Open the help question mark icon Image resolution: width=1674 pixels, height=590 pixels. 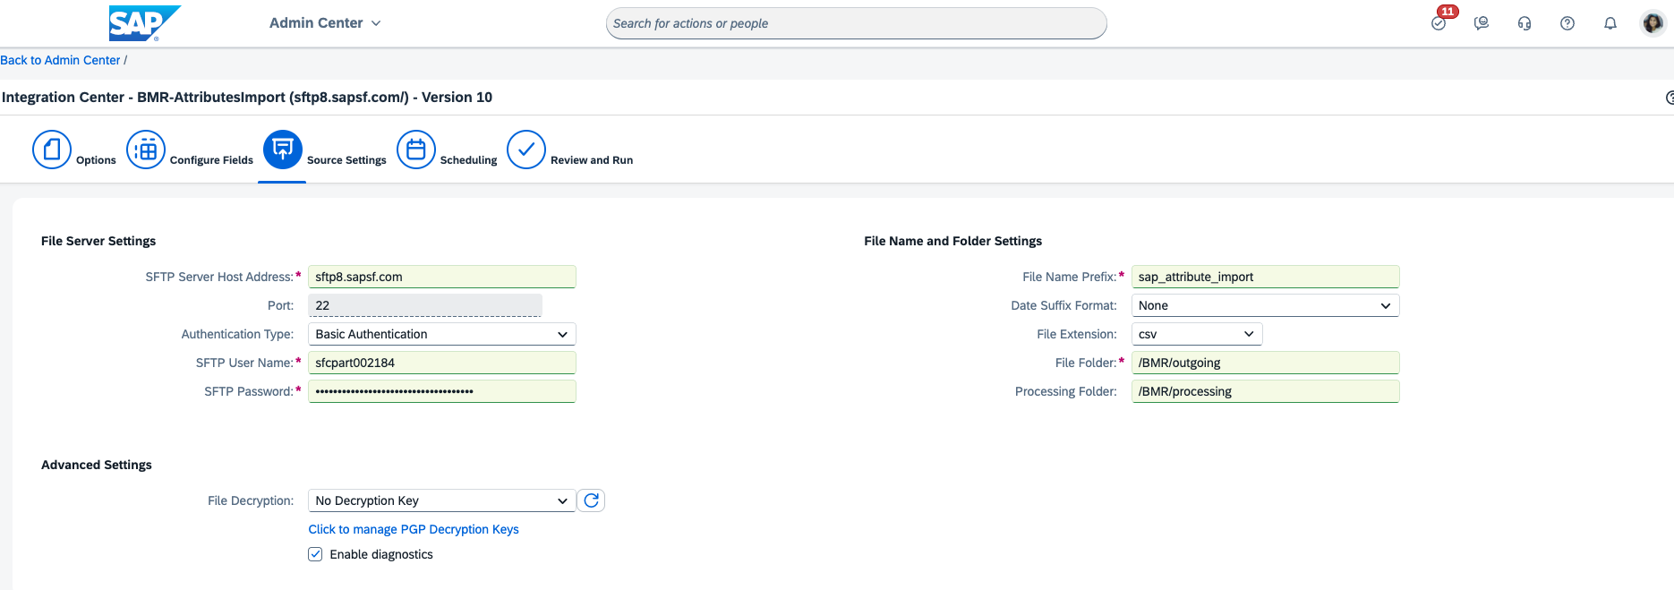1567,23
